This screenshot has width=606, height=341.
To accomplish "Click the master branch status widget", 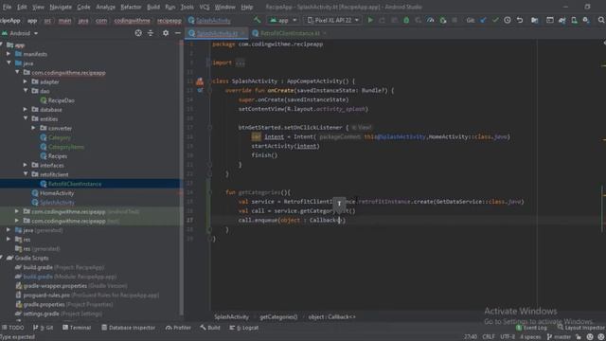I will coord(559,337).
